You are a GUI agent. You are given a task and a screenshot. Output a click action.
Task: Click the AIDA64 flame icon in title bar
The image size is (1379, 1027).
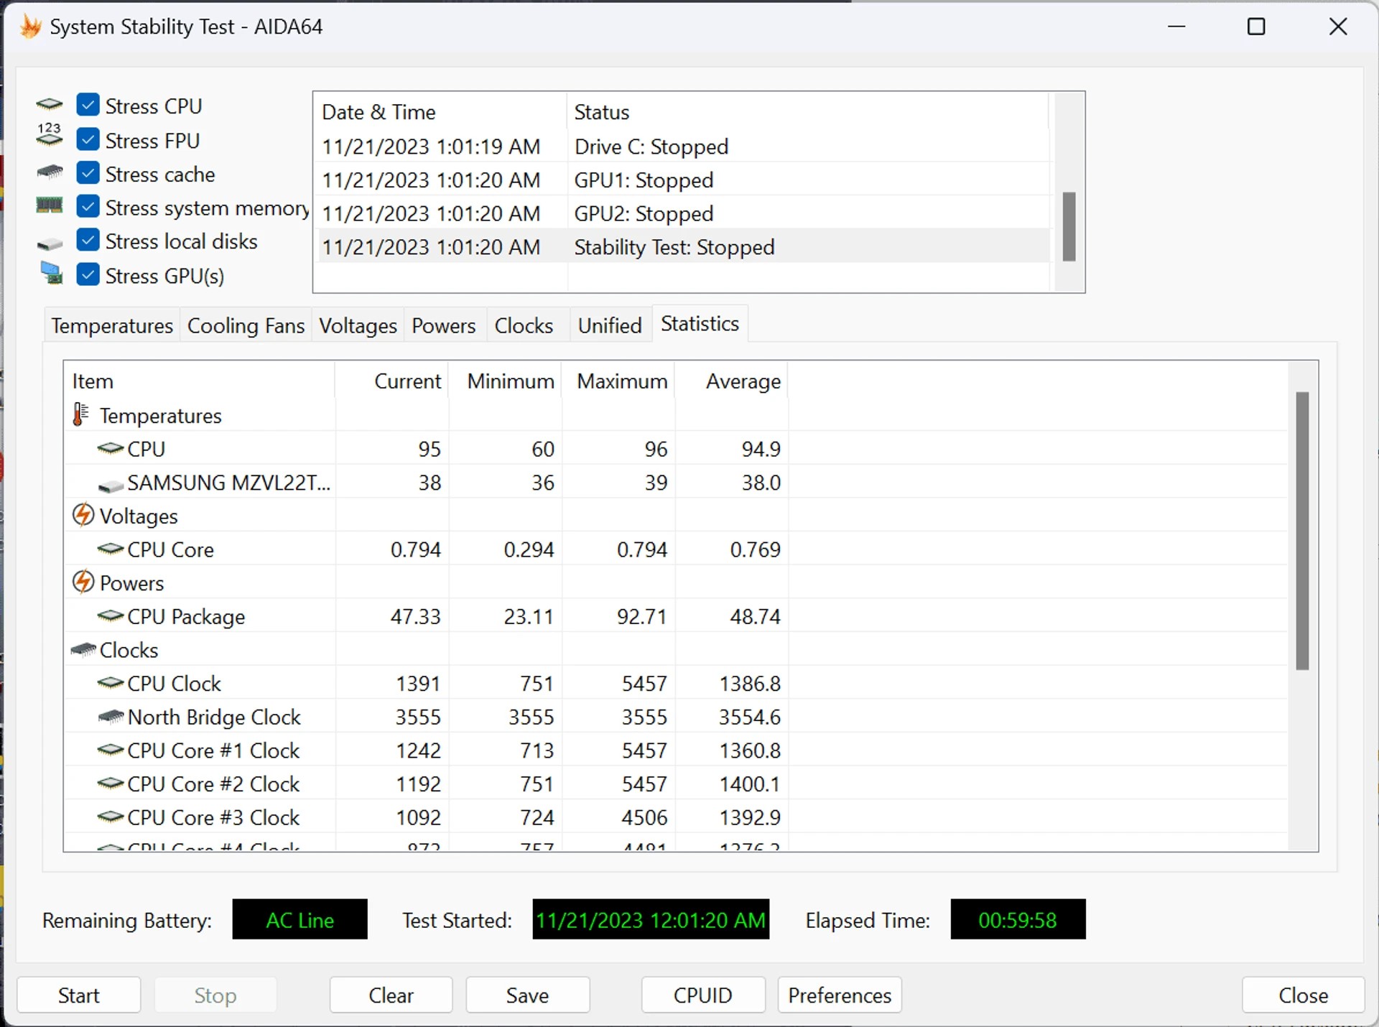click(30, 27)
